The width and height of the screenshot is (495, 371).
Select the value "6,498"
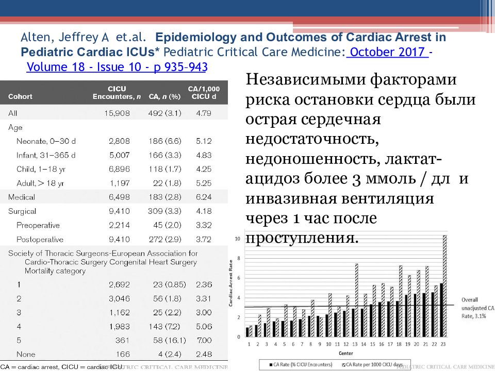[x=119, y=197]
